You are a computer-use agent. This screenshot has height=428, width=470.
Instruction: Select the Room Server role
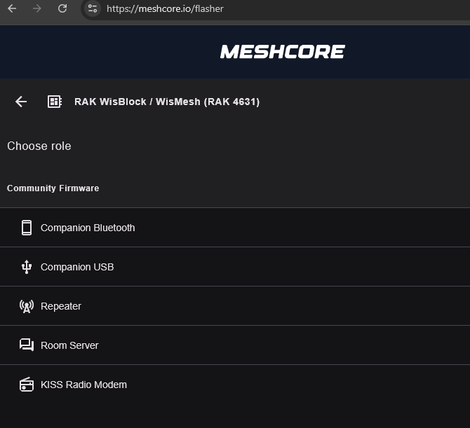pos(235,345)
